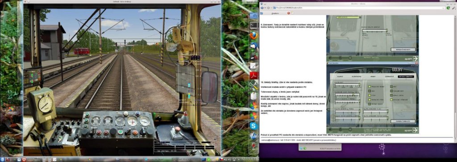
Task: Select the ZOBRAZENÍ tab in the options image
Action: tap(389, 76)
